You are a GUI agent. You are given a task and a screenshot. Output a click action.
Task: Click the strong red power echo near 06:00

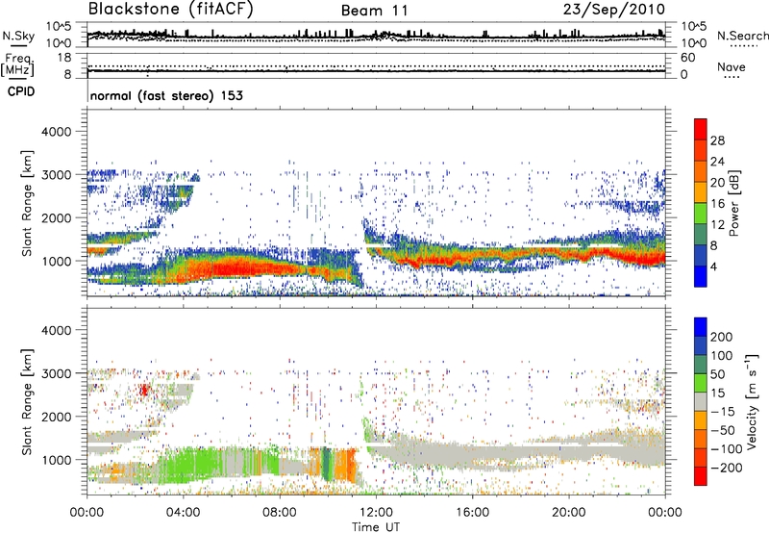(231, 269)
